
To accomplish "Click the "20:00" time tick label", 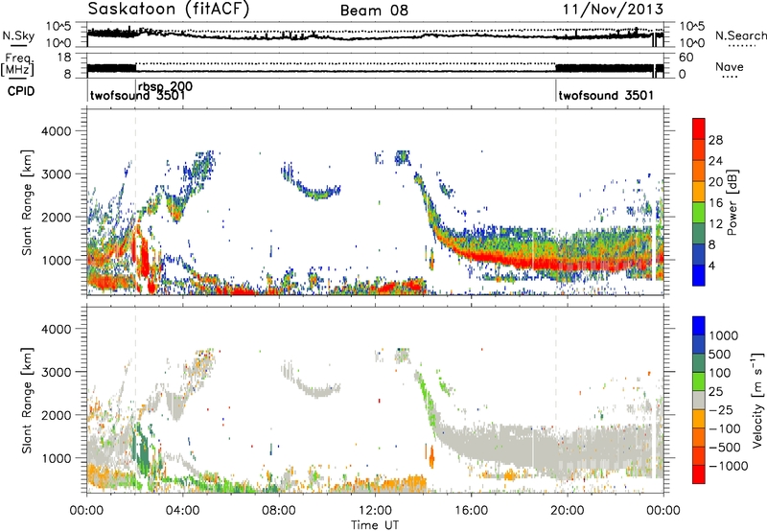I will (x=567, y=511).
